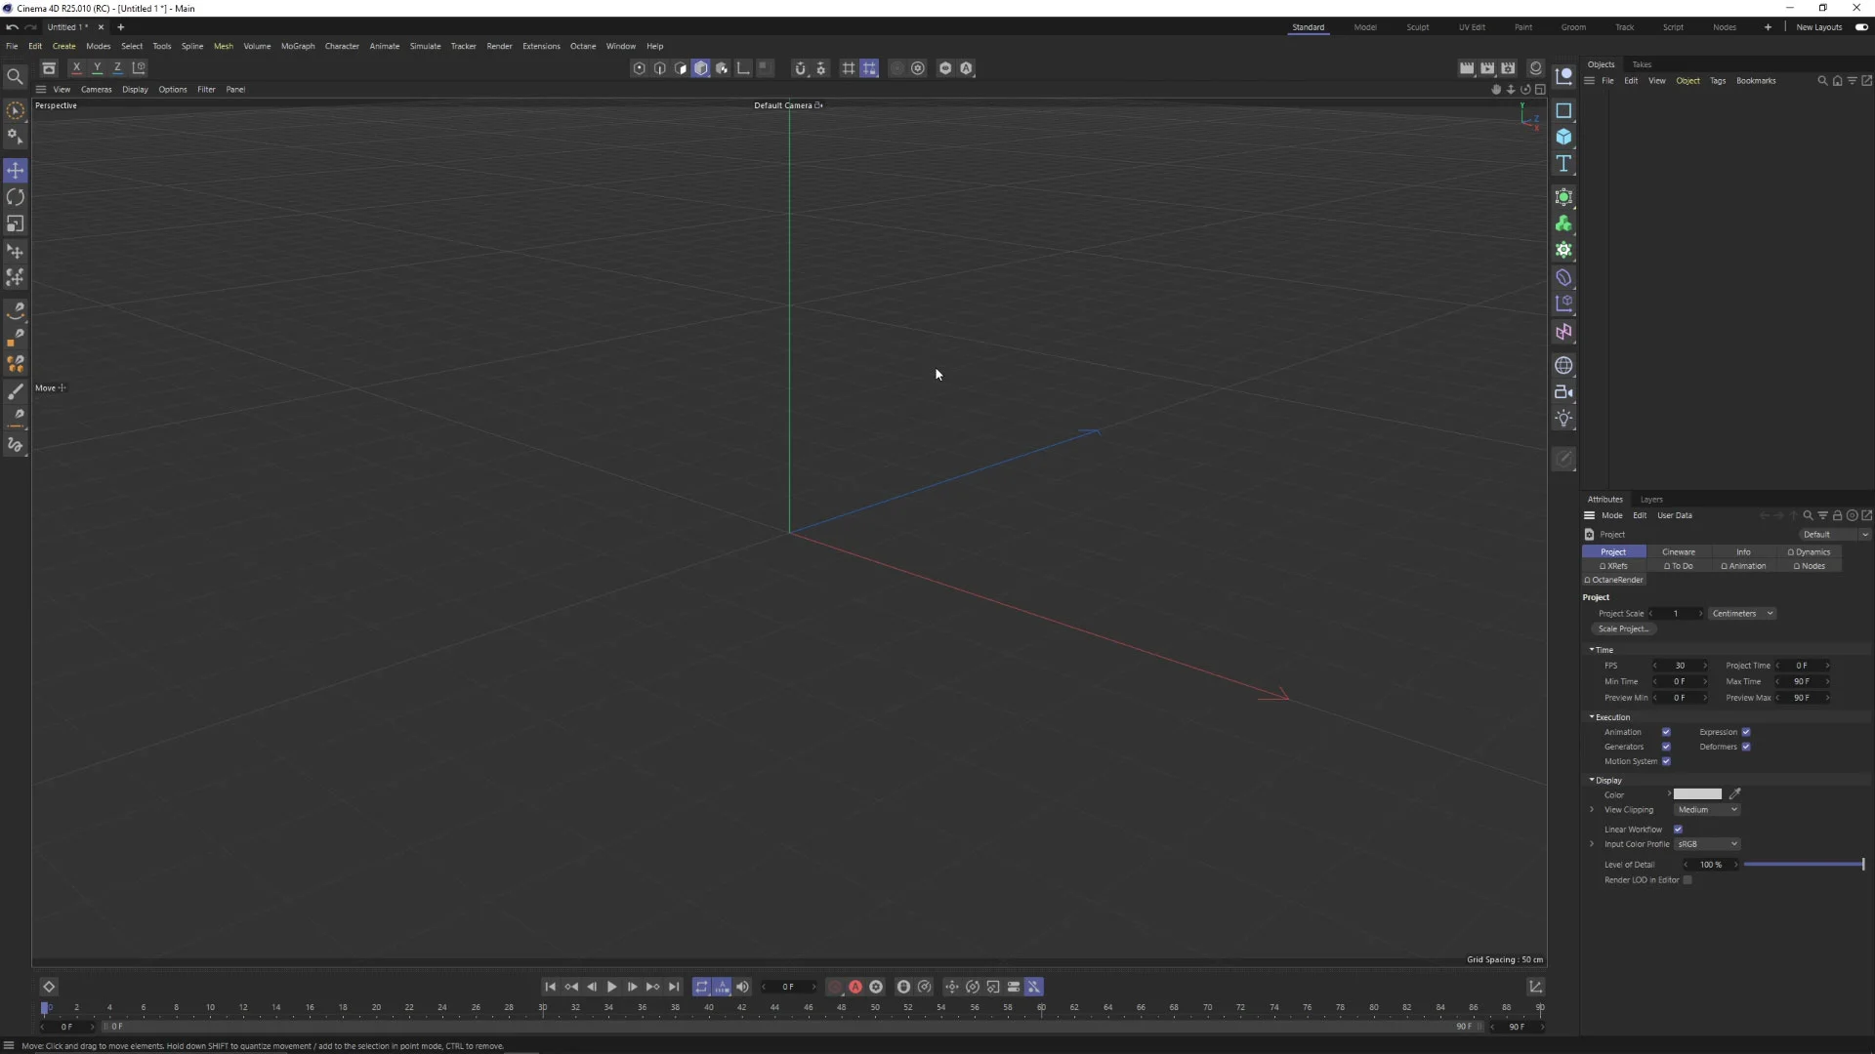Open the viewport Cameras menu

[x=96, y=90]
